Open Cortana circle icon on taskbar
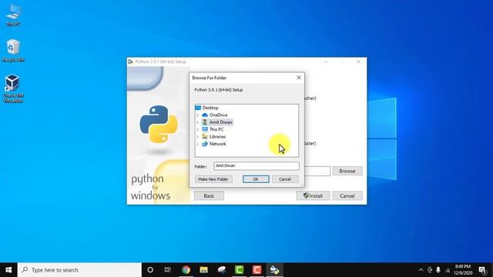 (x=150, y=270)
